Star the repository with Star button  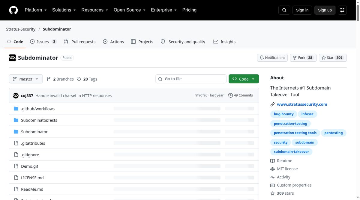click(333, 58)
